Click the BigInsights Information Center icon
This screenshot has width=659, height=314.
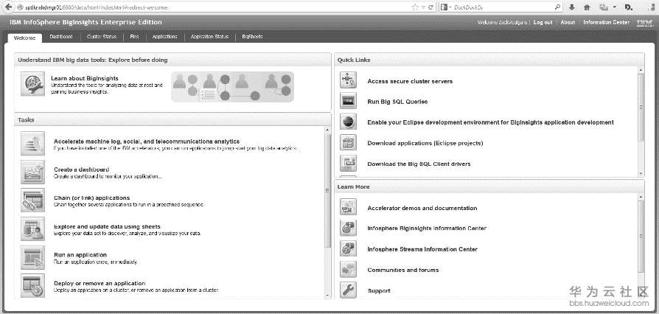349,228
